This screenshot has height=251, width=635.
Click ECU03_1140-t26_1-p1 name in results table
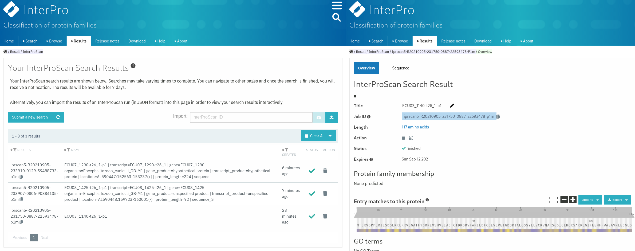point(86,216)
